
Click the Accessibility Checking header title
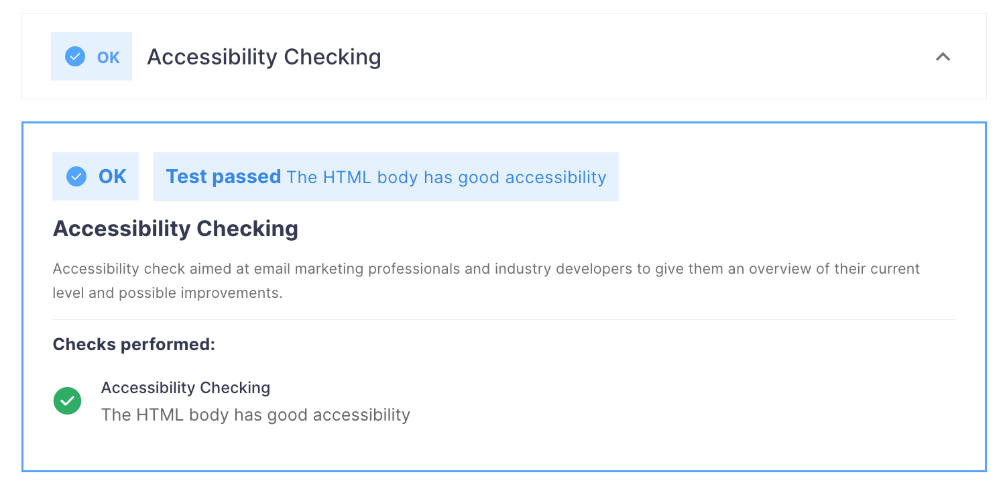(x=264, y=57)
